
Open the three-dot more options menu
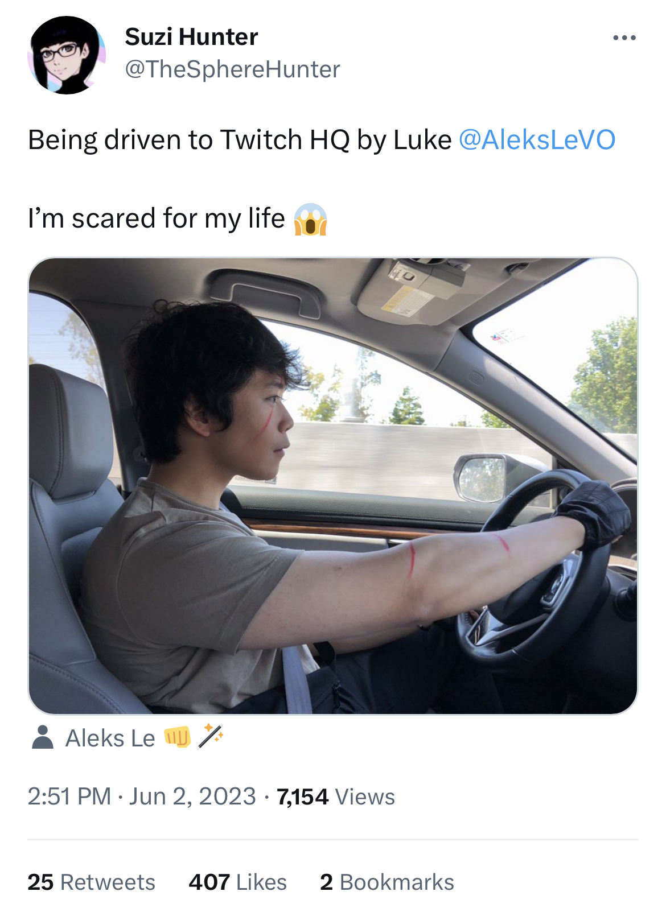click(624, 38)
